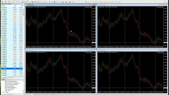Set timeframe to H1
The width and height of the screenshot is (169, 95).
[110, 2]
